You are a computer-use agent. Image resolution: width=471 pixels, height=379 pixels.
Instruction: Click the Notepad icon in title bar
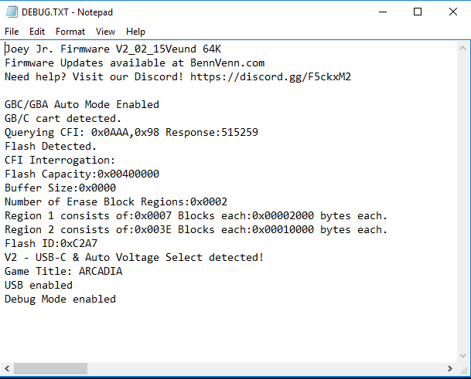[12, 12]
